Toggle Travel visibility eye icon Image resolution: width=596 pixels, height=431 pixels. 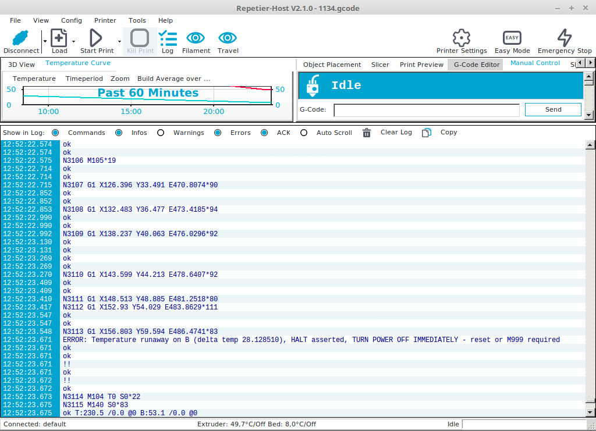(x=228, y=38)
